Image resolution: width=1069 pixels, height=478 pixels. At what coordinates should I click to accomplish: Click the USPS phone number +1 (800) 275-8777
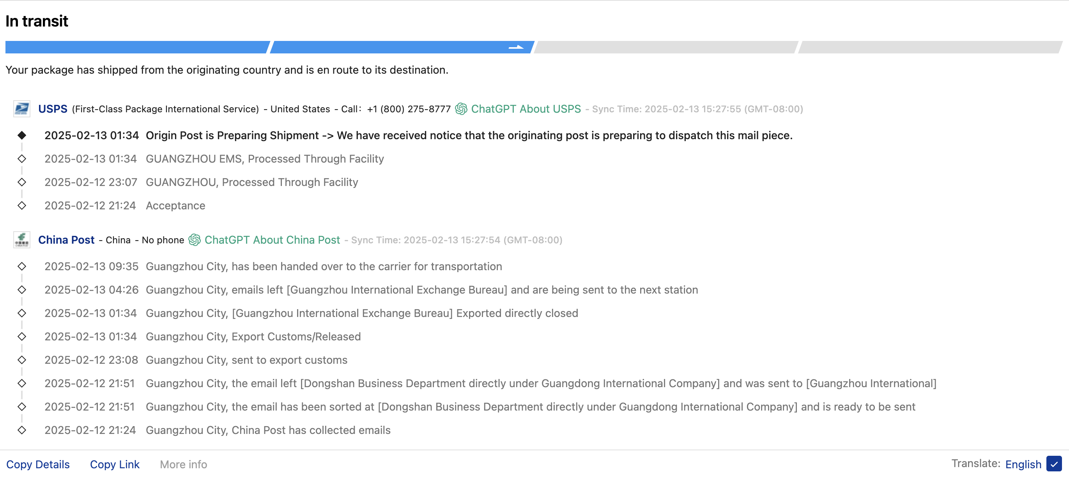pyautogui.click(x=409, y=109)
